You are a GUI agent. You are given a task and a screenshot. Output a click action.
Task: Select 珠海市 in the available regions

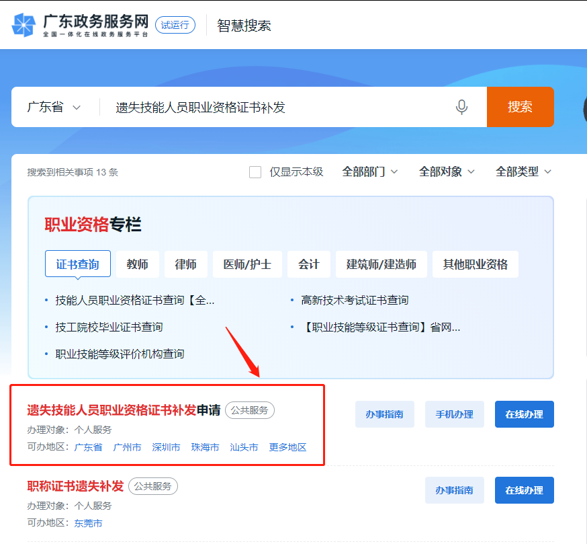[x=205, y=447]
